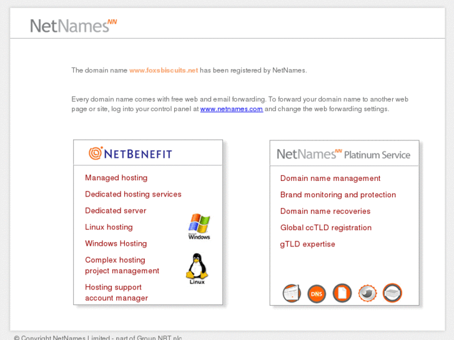The width and height of the screenshot is (454, 340).
Task: Click the NetNames logo in the header
Action: pyautogui.click(x=74, y=26)
